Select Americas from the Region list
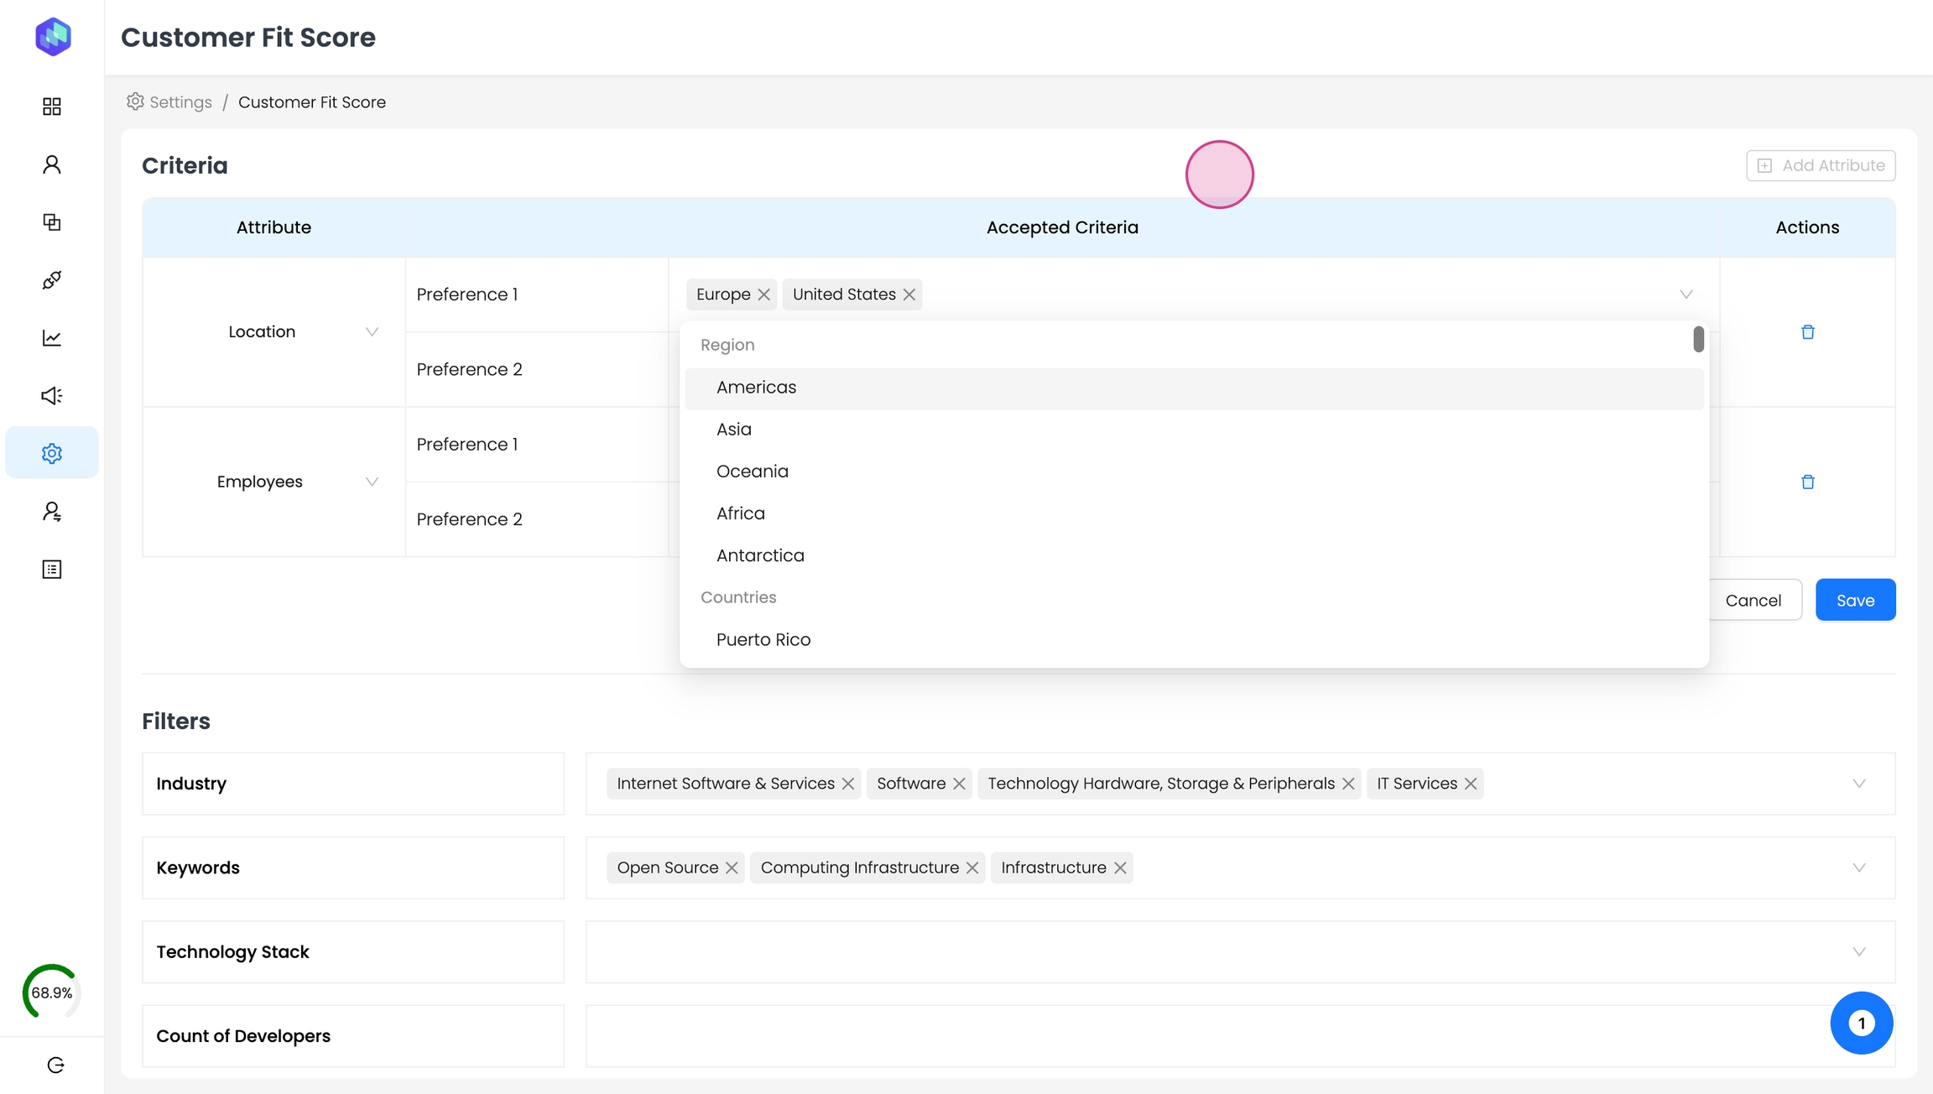 point(756,388)
